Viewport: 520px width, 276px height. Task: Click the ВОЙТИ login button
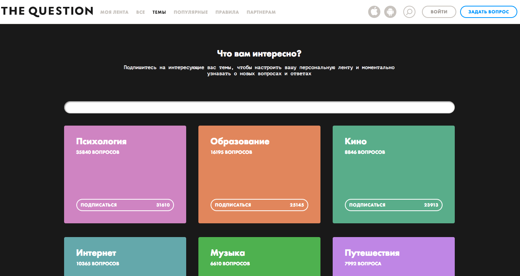(x=439, y=12)
